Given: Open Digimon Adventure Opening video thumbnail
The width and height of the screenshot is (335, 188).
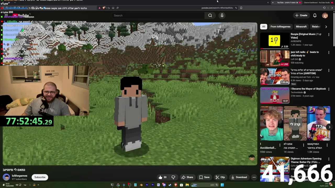Looking at the screenshot, I should point(274,165).
